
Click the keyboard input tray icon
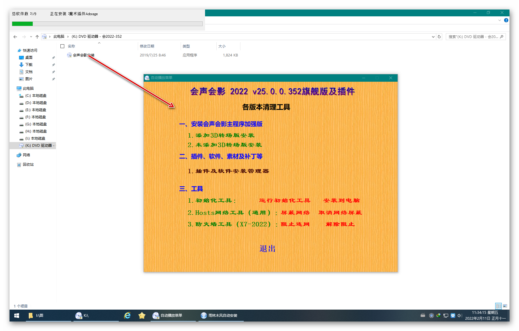(423, 316)
